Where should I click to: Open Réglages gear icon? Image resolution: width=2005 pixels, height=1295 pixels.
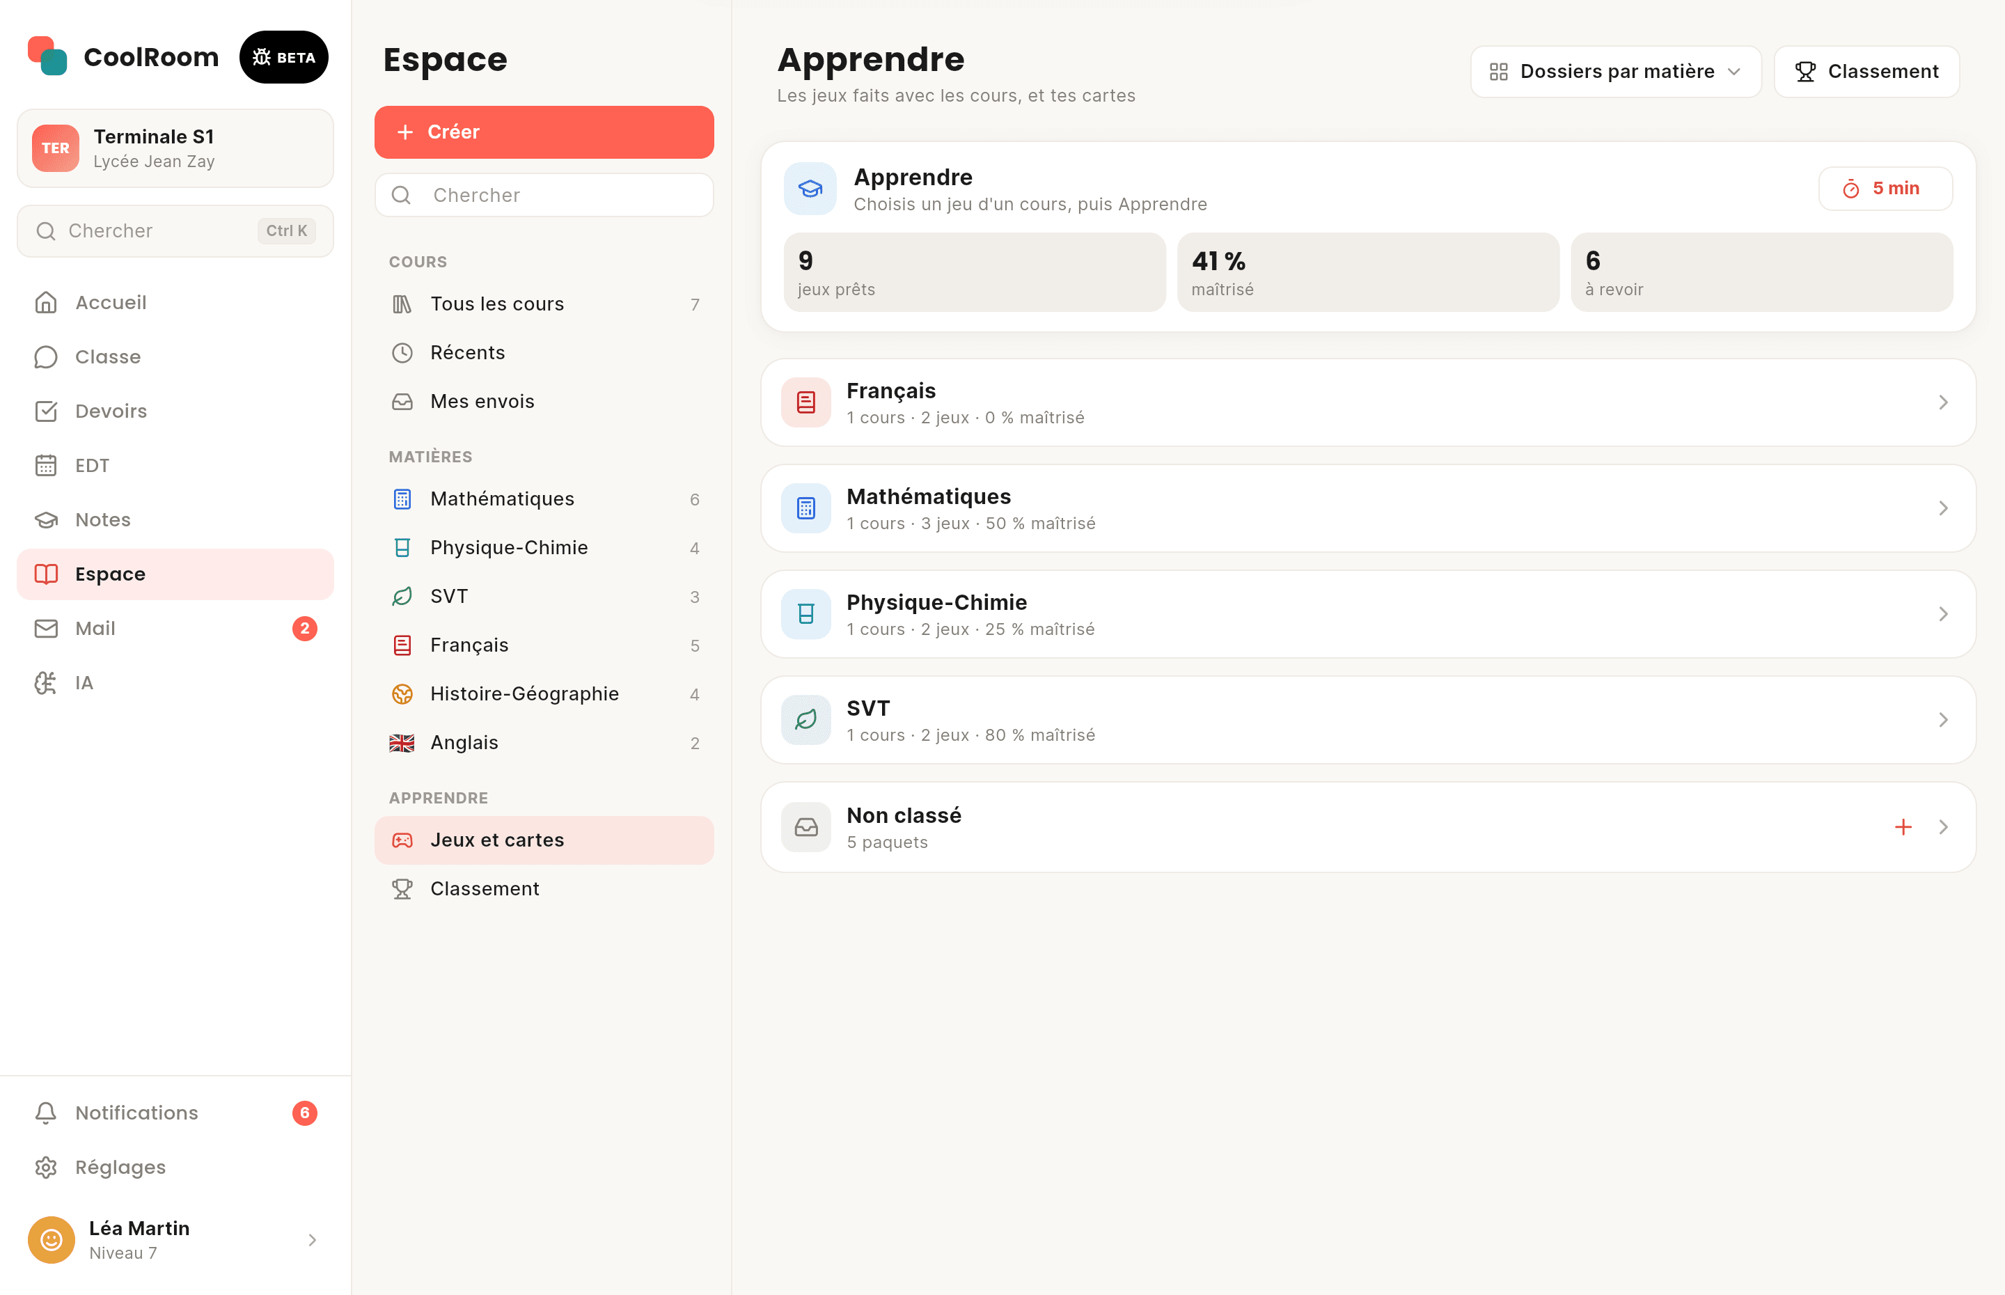pyautogui.click(x=46, y=1167)
